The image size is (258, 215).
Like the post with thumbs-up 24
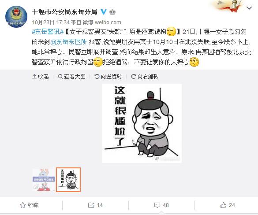228,205
